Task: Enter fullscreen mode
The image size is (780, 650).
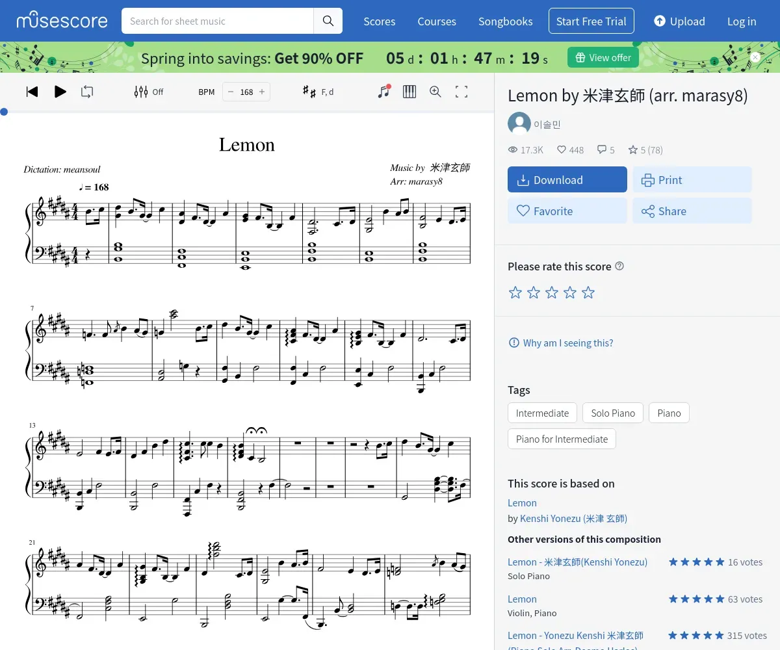Action: [461, 92]
